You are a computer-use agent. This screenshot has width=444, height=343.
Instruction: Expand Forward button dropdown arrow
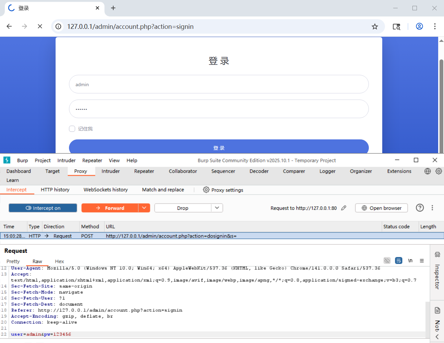tap(144, 208)
